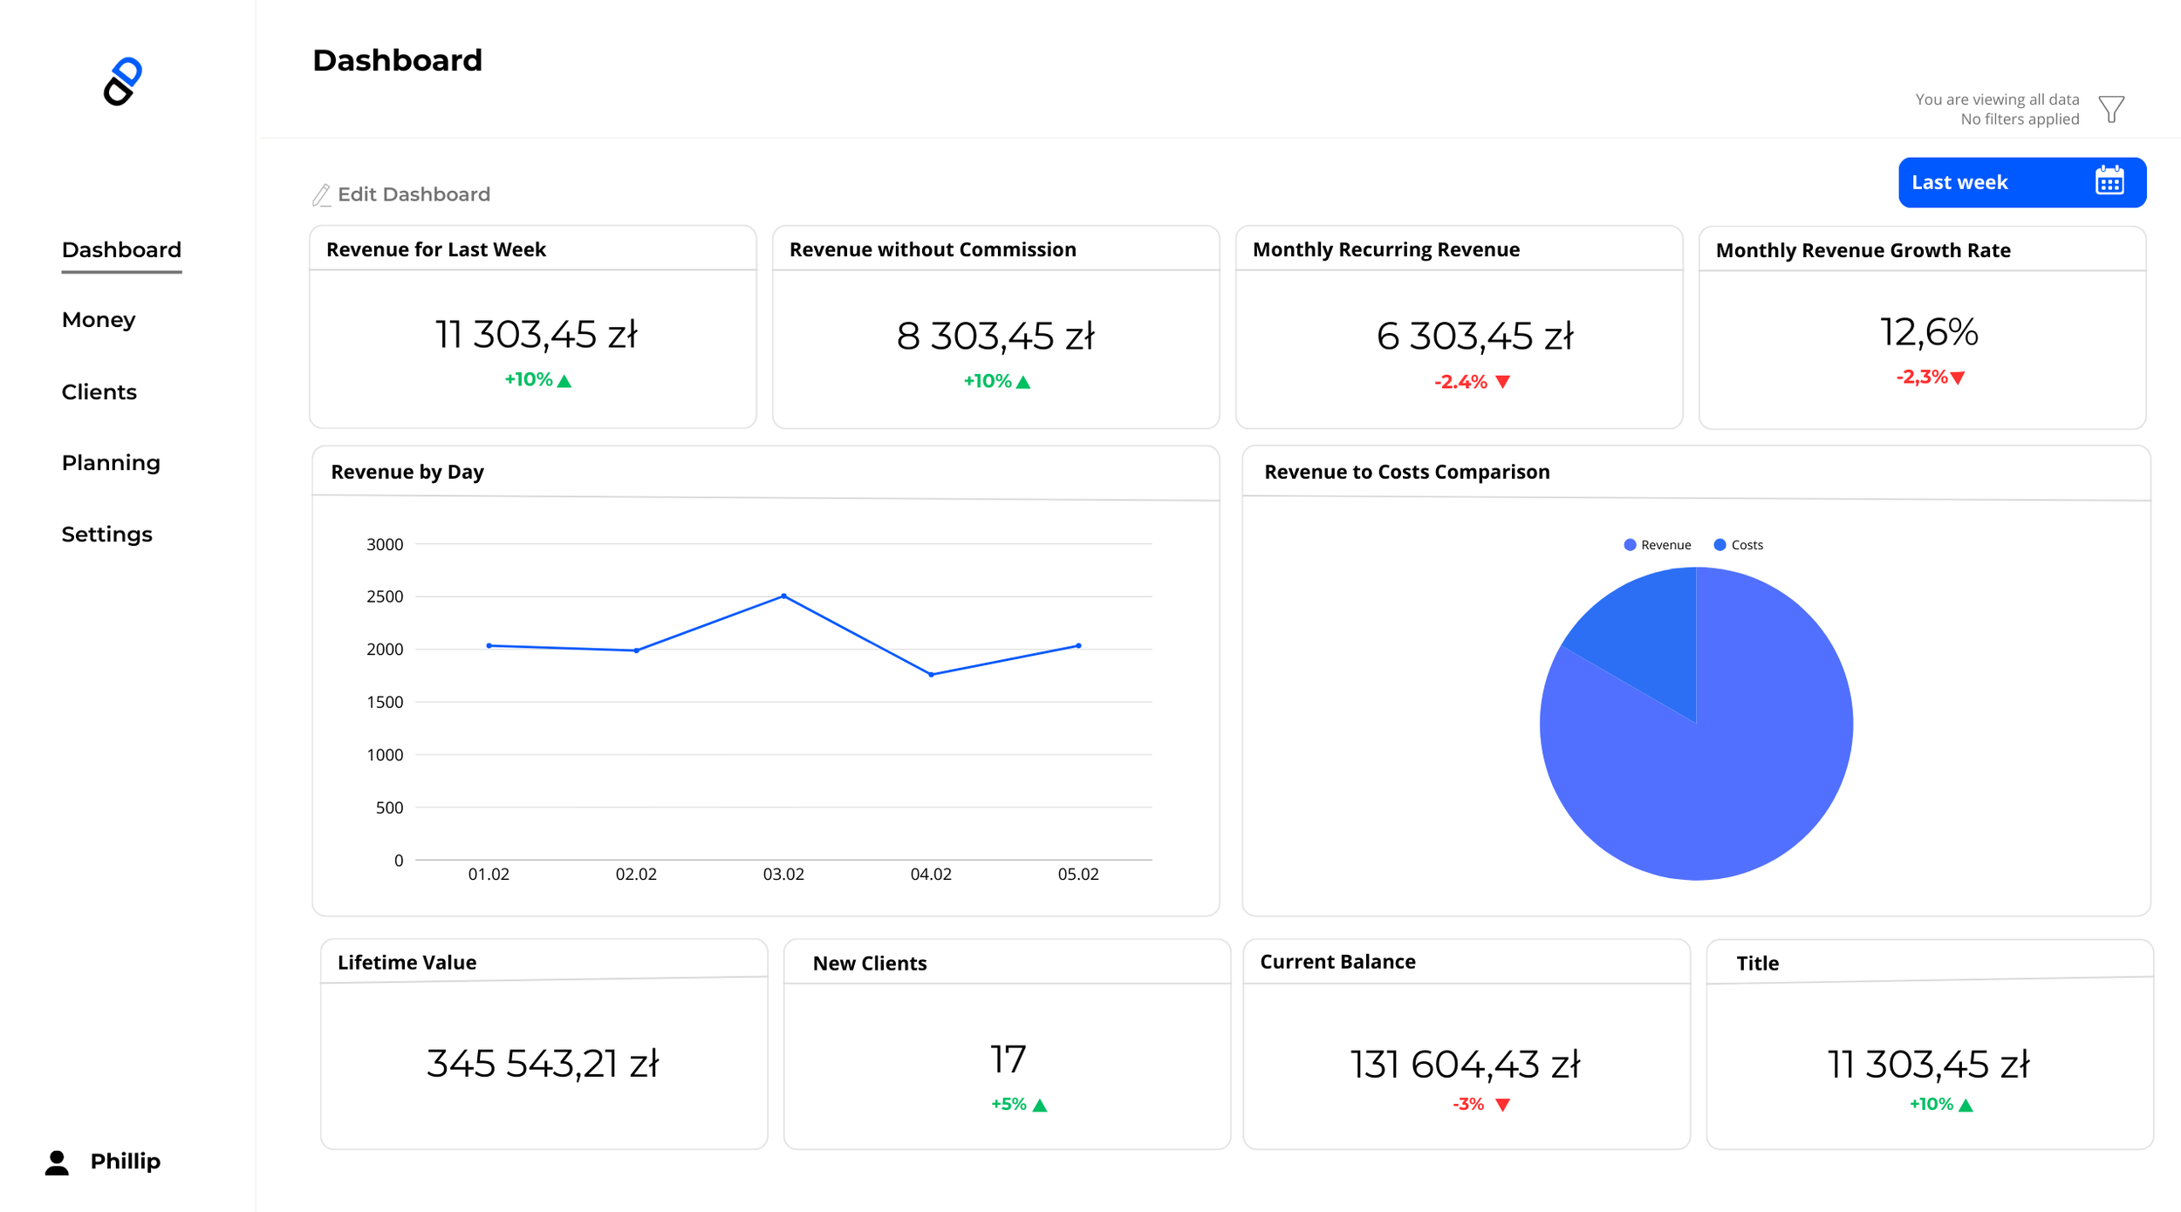This screenshot has height=1212, width=2181.
Task: Click the app logo icon
Action: coord(122,82)
